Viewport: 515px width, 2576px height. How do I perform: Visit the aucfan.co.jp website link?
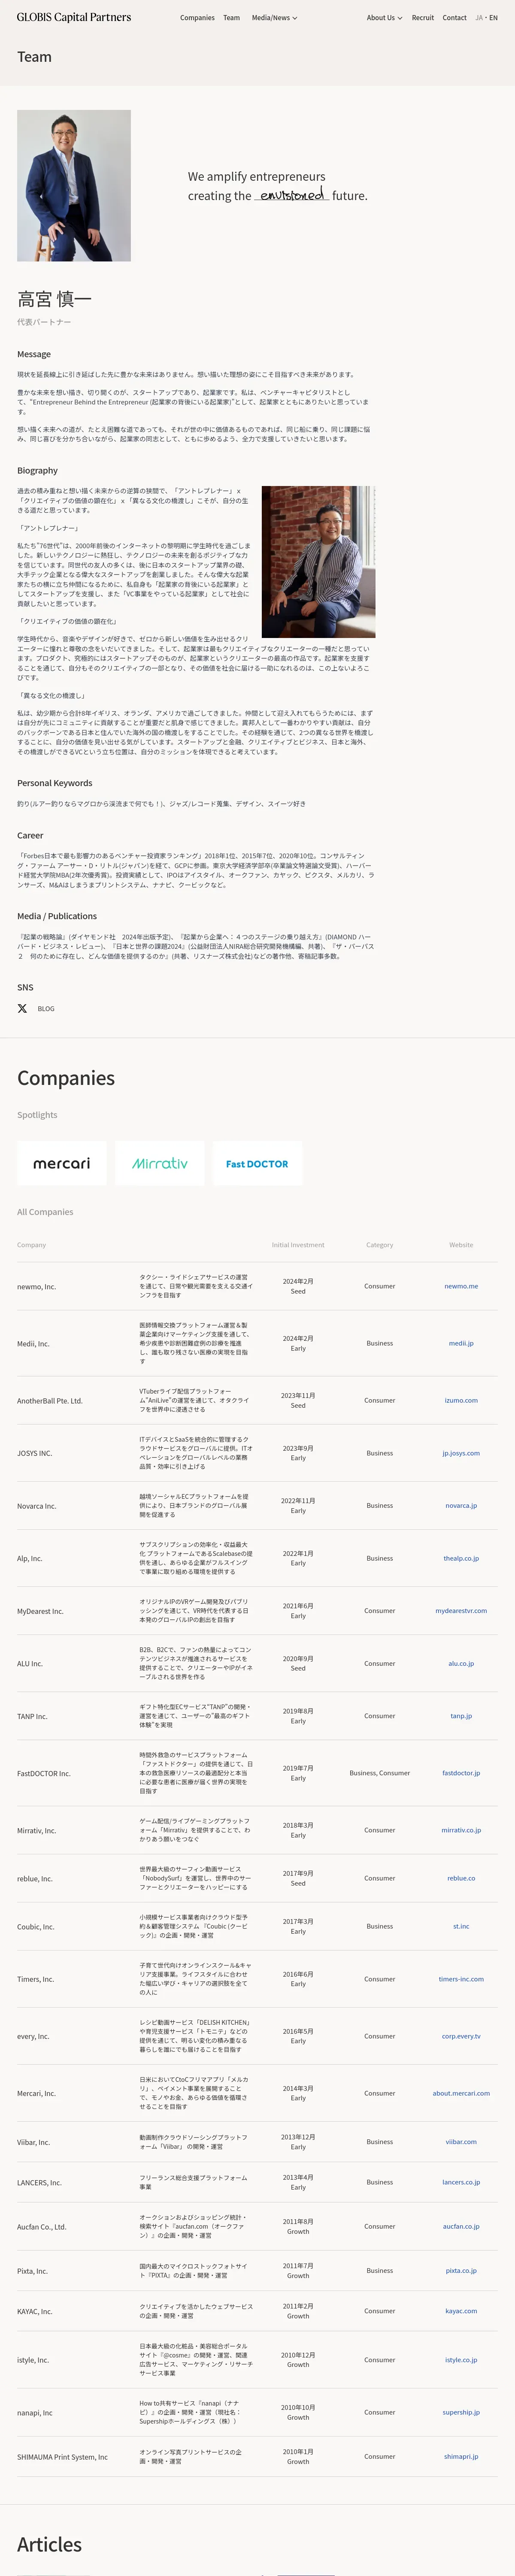tap(461, 2226)
